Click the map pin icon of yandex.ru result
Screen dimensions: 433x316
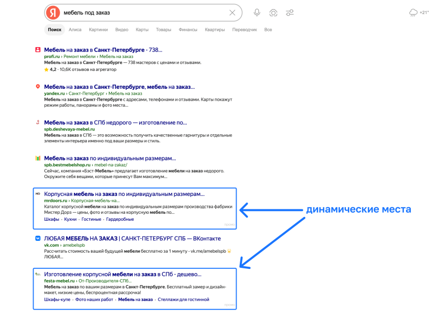pyautogui.click(x=38, y=87)
